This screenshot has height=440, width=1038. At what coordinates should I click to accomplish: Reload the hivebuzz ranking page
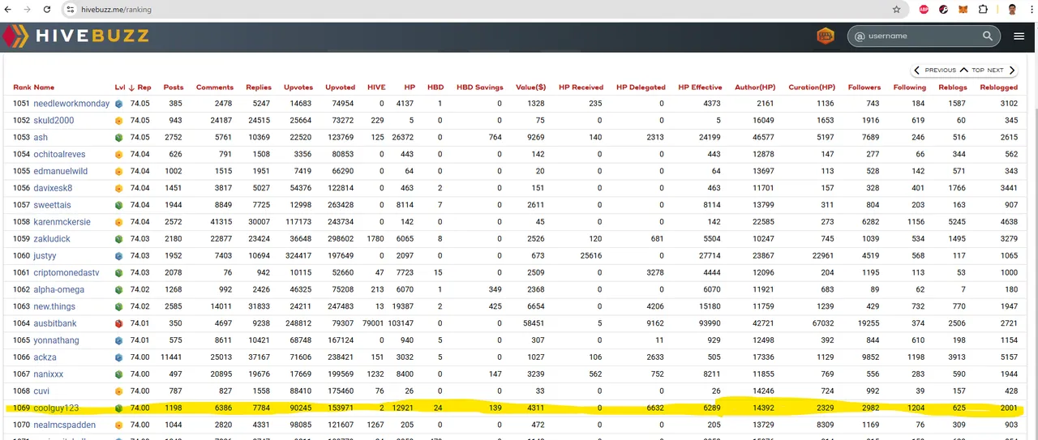(x=48, y=10)
